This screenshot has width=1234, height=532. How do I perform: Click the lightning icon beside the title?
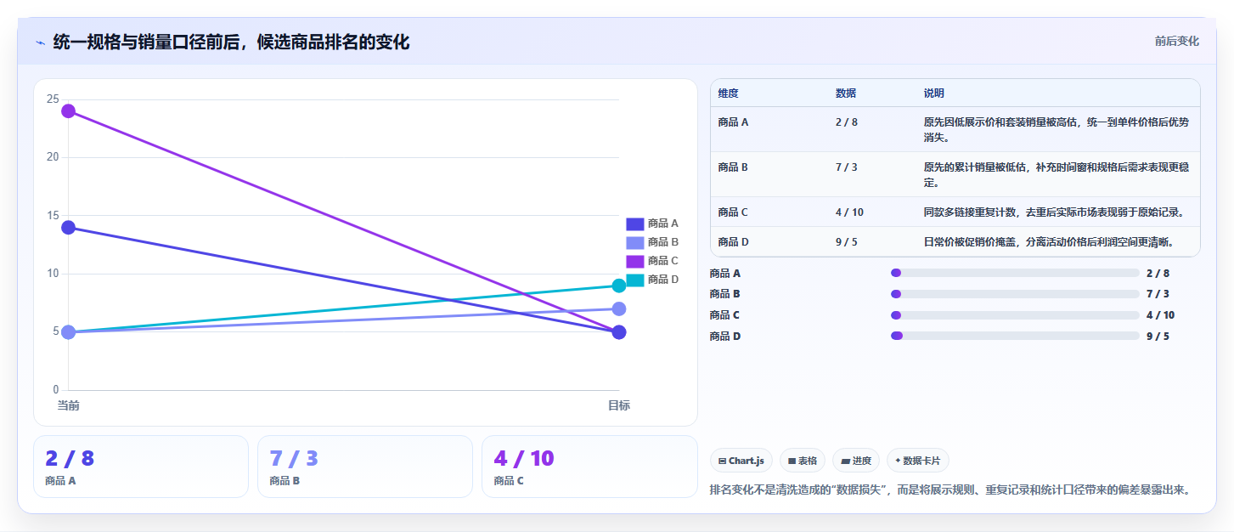pos(40,42)
